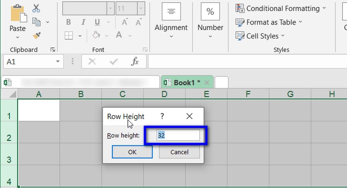
Task: Select column G header
Action: (x=290, y=94)
